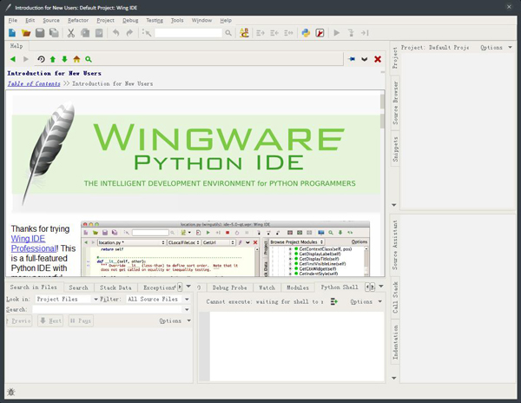Open the Wing IDE Professional link
Viewport: 521px width, 403px height.
[x=34, y=243]
